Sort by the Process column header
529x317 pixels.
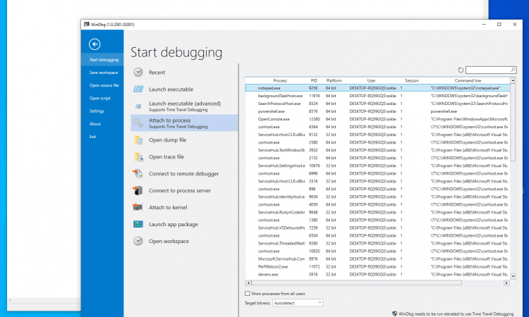coord(280,80)
